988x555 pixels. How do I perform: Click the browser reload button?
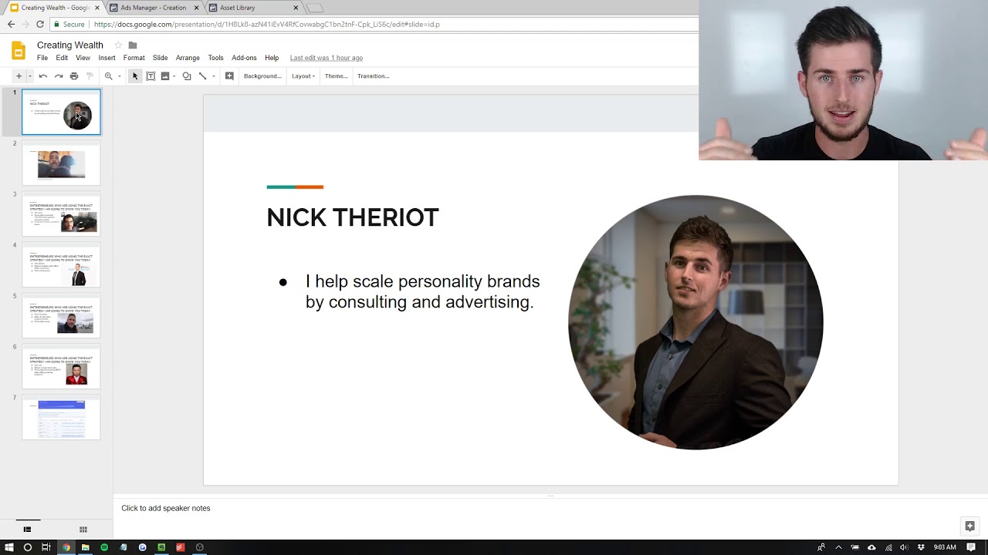coord(40,24)
